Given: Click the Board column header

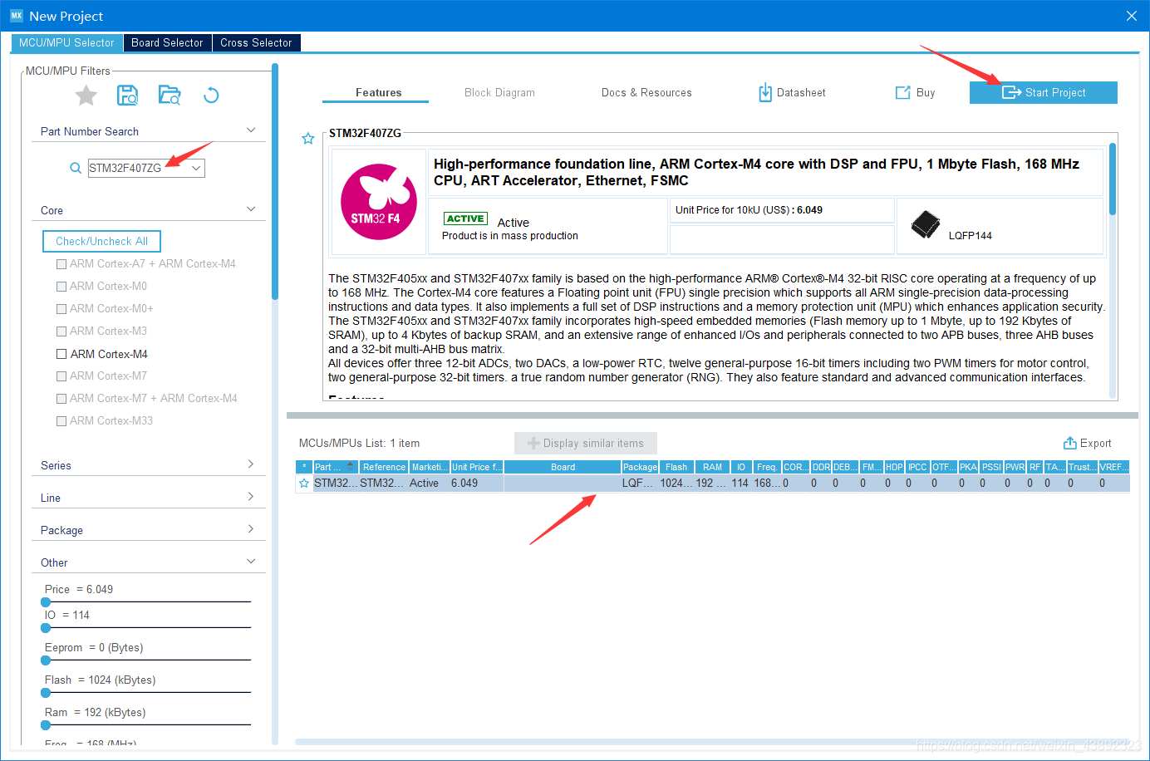Looking at the screenshot, I should (563, 467).
